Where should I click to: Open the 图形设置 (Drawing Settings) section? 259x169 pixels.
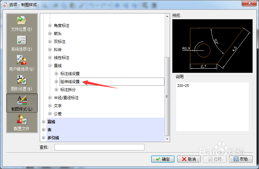point(22,83)
